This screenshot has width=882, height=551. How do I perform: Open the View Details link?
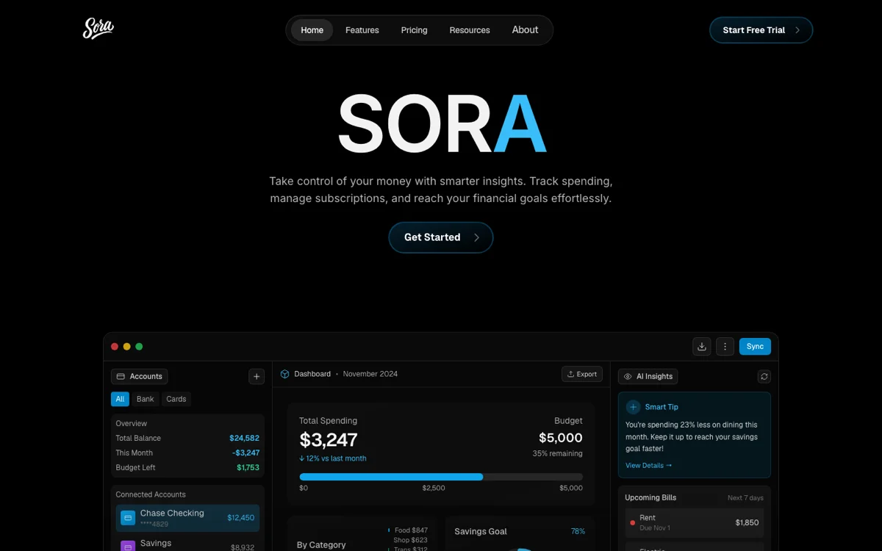point(648,465)
